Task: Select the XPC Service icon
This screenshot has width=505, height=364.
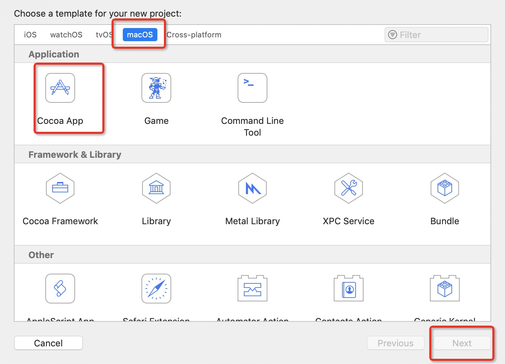Action: coord(349,188)
